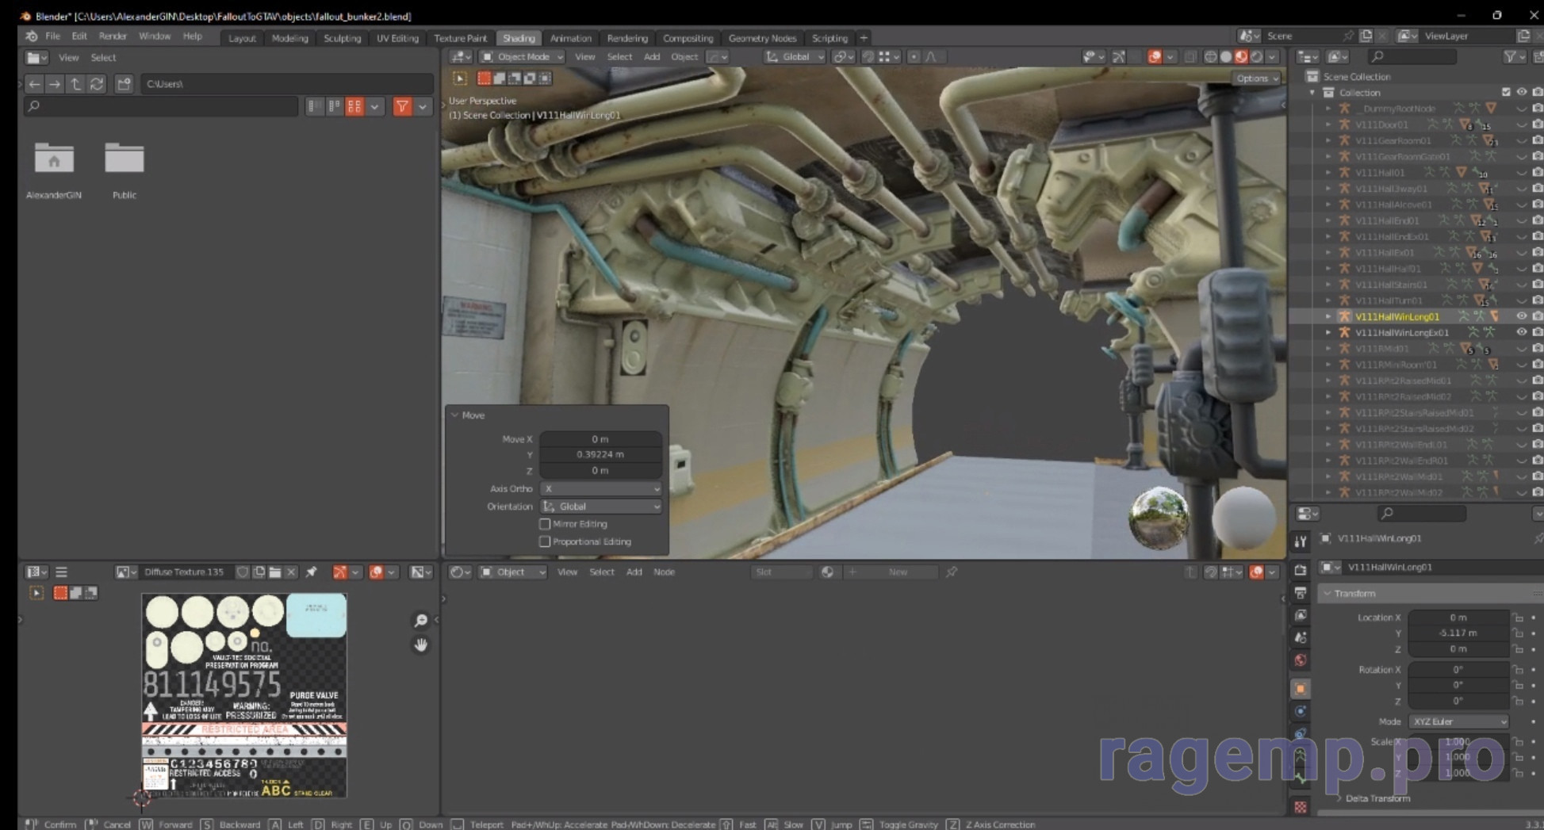The height and width of the screenshot is (830, 1544).
Task: Toggle Collection exclude checkbox in outliner
Action: coord(1506,93)
